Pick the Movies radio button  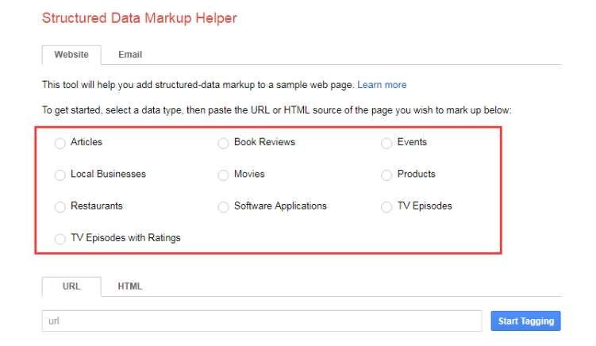click(x=223, y=175)
